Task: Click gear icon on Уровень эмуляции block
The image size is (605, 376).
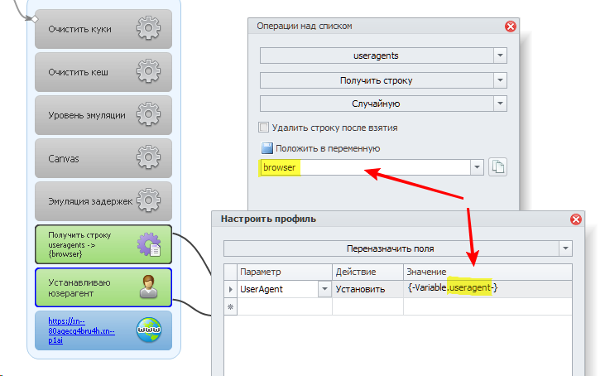Action: click(x=148, y=114)
